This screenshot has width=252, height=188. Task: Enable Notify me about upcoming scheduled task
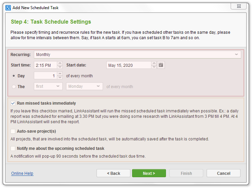pos(13,149)
